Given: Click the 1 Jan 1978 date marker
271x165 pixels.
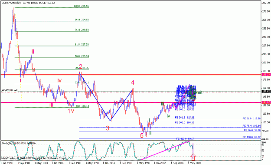Looking at the screenshot, I should 7,163.
